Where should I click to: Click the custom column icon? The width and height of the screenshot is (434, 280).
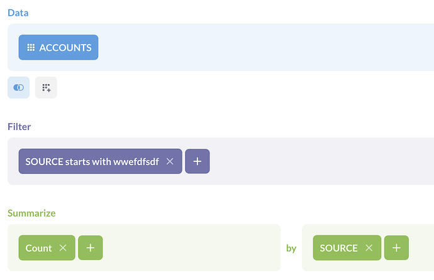[46, 88]
